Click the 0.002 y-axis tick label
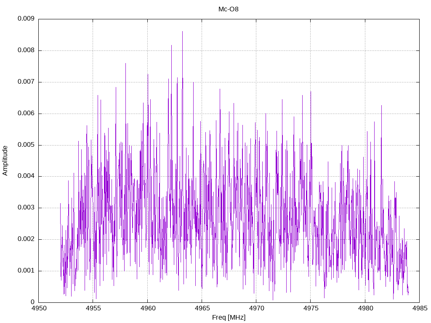431x323 pixels. [26, 239]
